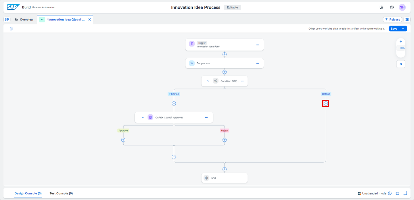The width and height of the screenshot is (414, 200).
Task: Select the Subprocess node label
Action: pyautogui.click(x=203, y=63)
